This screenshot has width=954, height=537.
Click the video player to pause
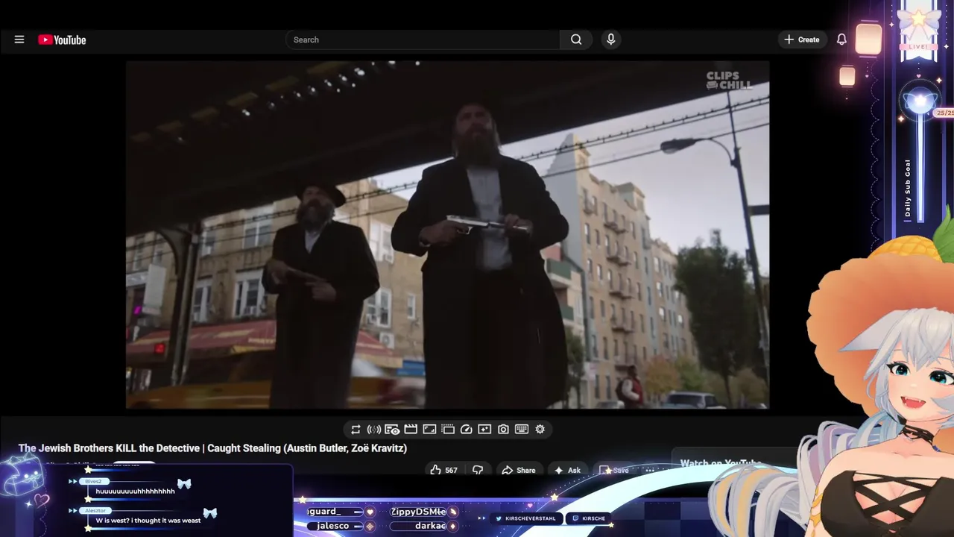[447, 235]
